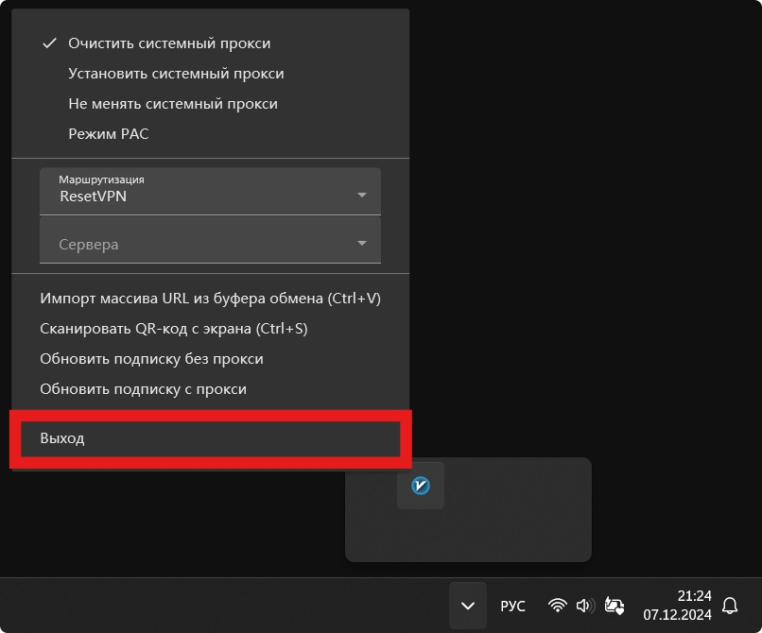Click the v2rayN tray icon

tap(421, 486)
